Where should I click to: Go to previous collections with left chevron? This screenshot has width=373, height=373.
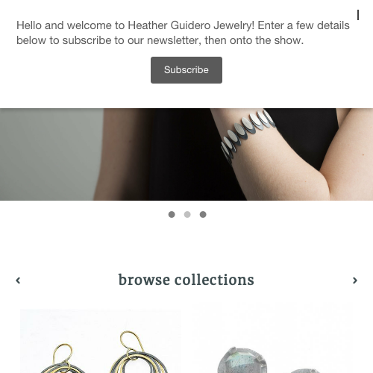click(x=18, y=280)
